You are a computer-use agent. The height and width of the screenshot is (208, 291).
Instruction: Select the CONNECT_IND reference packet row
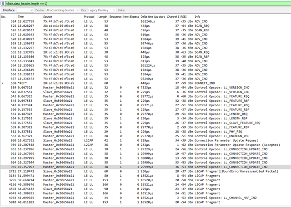(136, 83)
